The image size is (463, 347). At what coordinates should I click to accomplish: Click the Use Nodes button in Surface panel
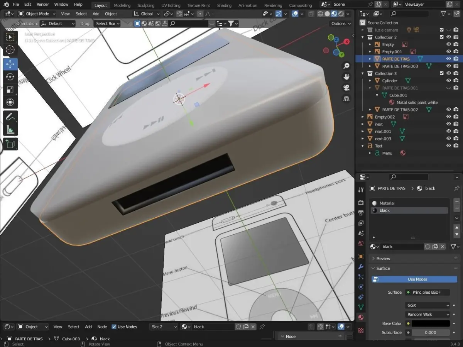point(414,279)
